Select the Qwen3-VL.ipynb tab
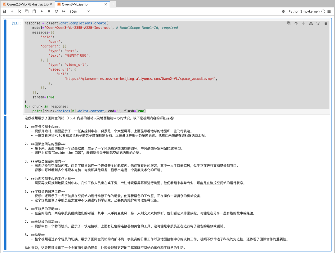335x253 pixels. pyautogui.click(x=75, y=4)
